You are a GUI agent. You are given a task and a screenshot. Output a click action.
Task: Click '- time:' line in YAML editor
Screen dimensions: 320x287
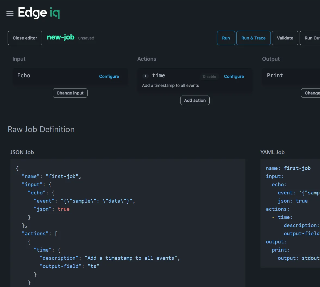pyautogui.click(x=282, y=217)
